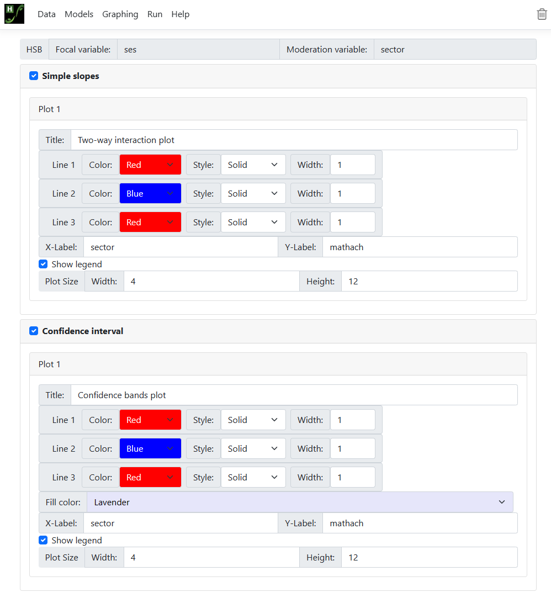Click Simple slopes Plot Size Height field
Image resolution: width=551 pixels, height=603 pixels.
pyautogui.click(x=429, y=282)
